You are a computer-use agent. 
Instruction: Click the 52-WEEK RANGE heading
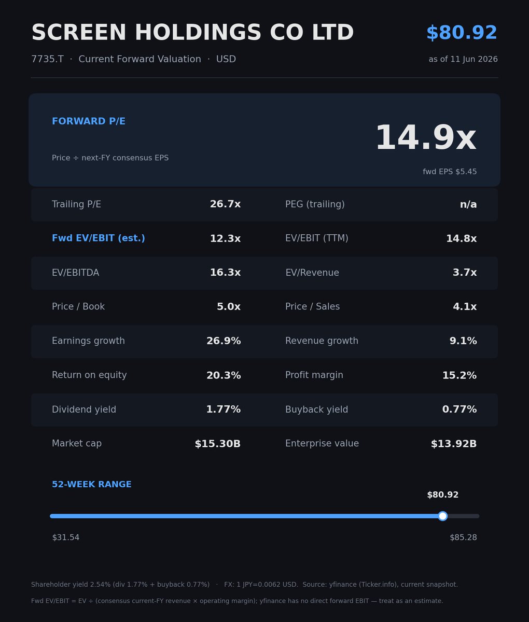coord(92,485)
